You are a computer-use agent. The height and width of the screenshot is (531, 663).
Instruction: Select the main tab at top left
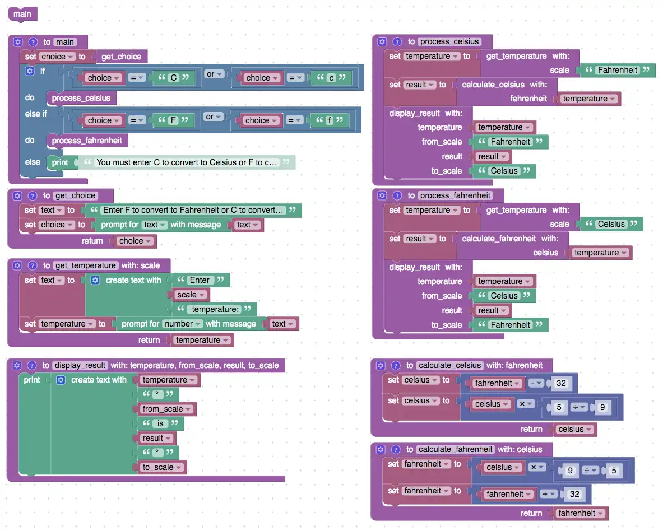point(22,13)
